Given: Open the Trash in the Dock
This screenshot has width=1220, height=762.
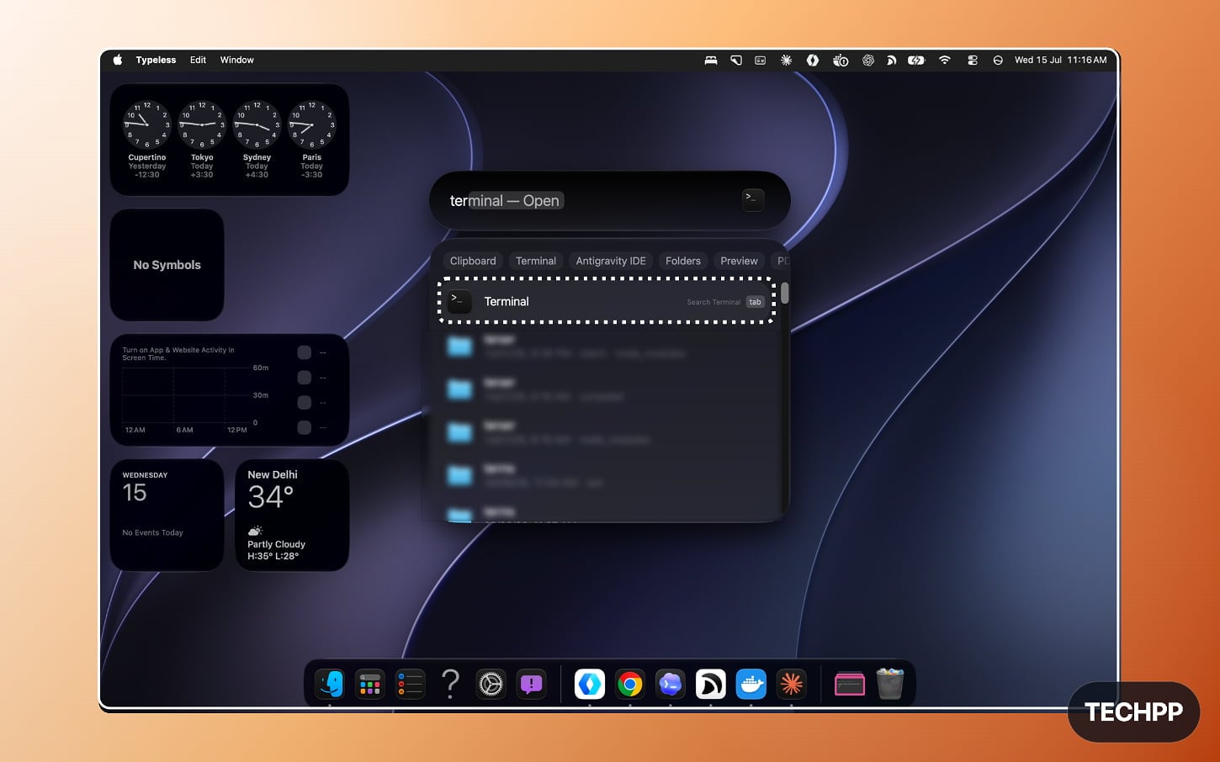Looking at the screenshot, I should click(889, 684).
